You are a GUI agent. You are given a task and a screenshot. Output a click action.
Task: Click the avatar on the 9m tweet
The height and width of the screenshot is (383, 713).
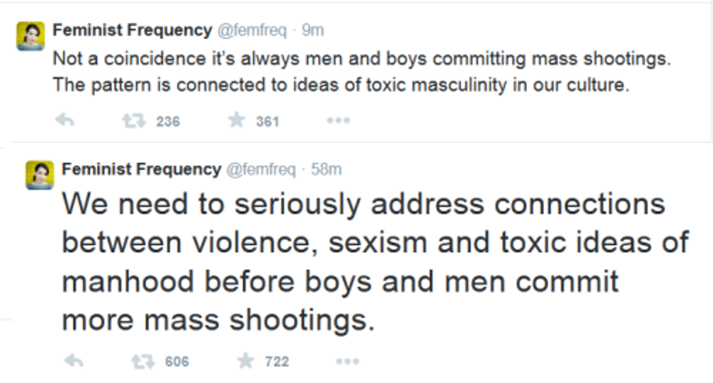31,36
